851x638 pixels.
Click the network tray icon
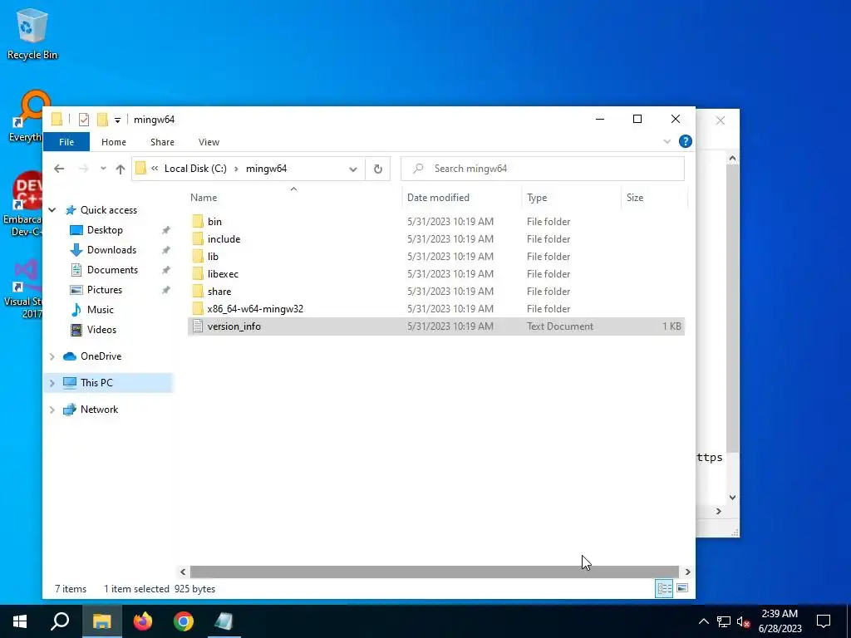click(724, 621)
